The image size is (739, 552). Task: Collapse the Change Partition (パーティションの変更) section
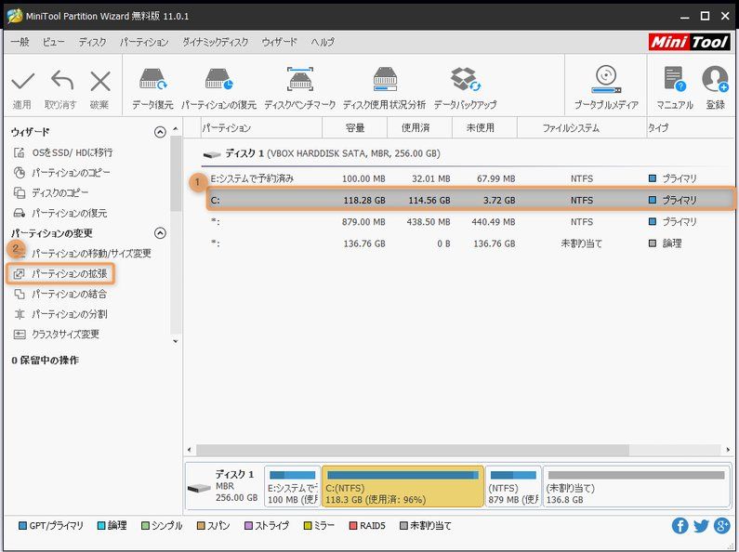click(160, 233)
